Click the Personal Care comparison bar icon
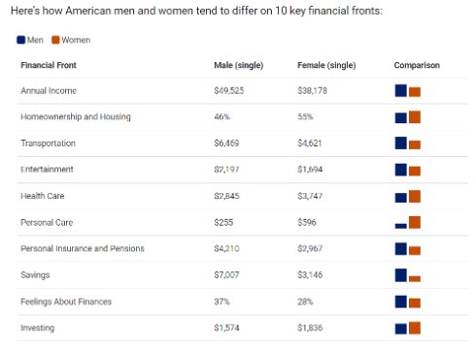Screen dimensions: 476x349 (408, 222)
